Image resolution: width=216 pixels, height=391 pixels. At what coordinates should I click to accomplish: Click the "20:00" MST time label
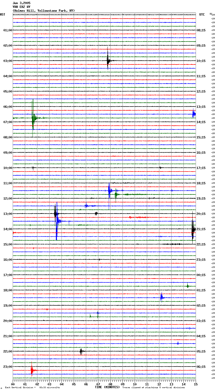pyautogui.click(x=8, y=321)
